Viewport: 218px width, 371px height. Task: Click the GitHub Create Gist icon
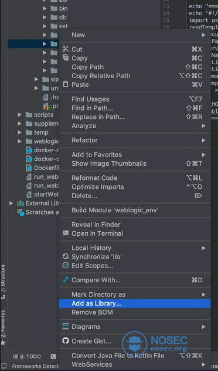(66, 341)
